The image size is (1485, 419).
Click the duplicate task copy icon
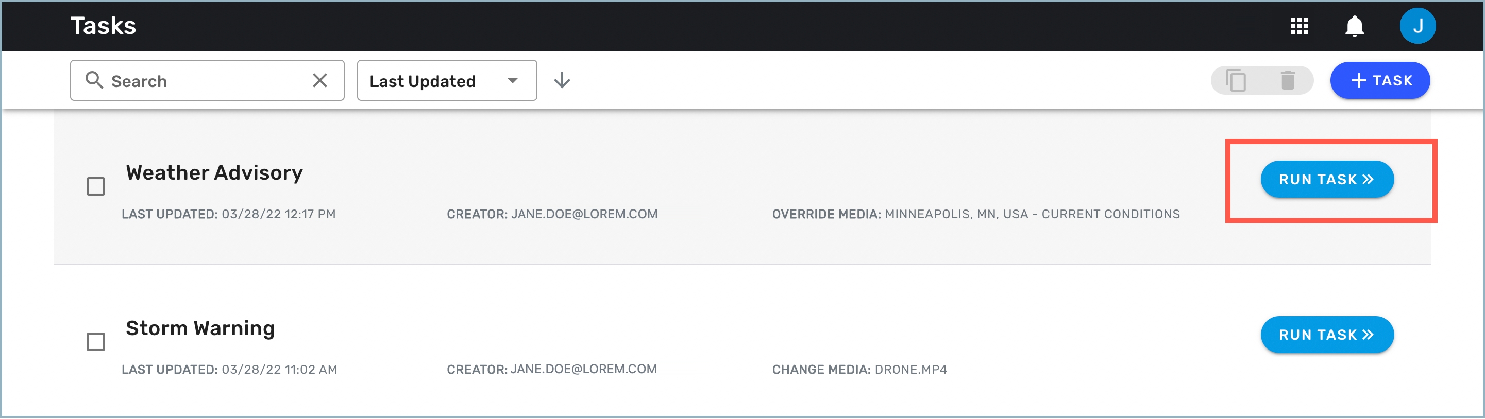pos(1236,81)
